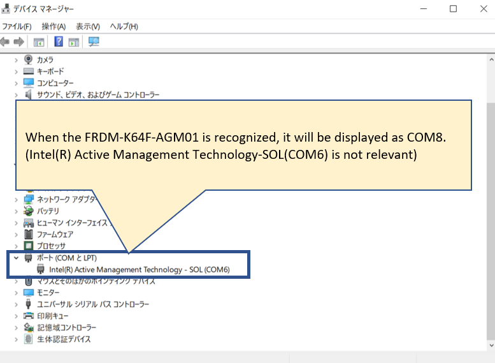Click the storage controller icon beside 記憶域コントローラー
The width and height of the screenshot is (495, 363).
click(x=29, y=327)
